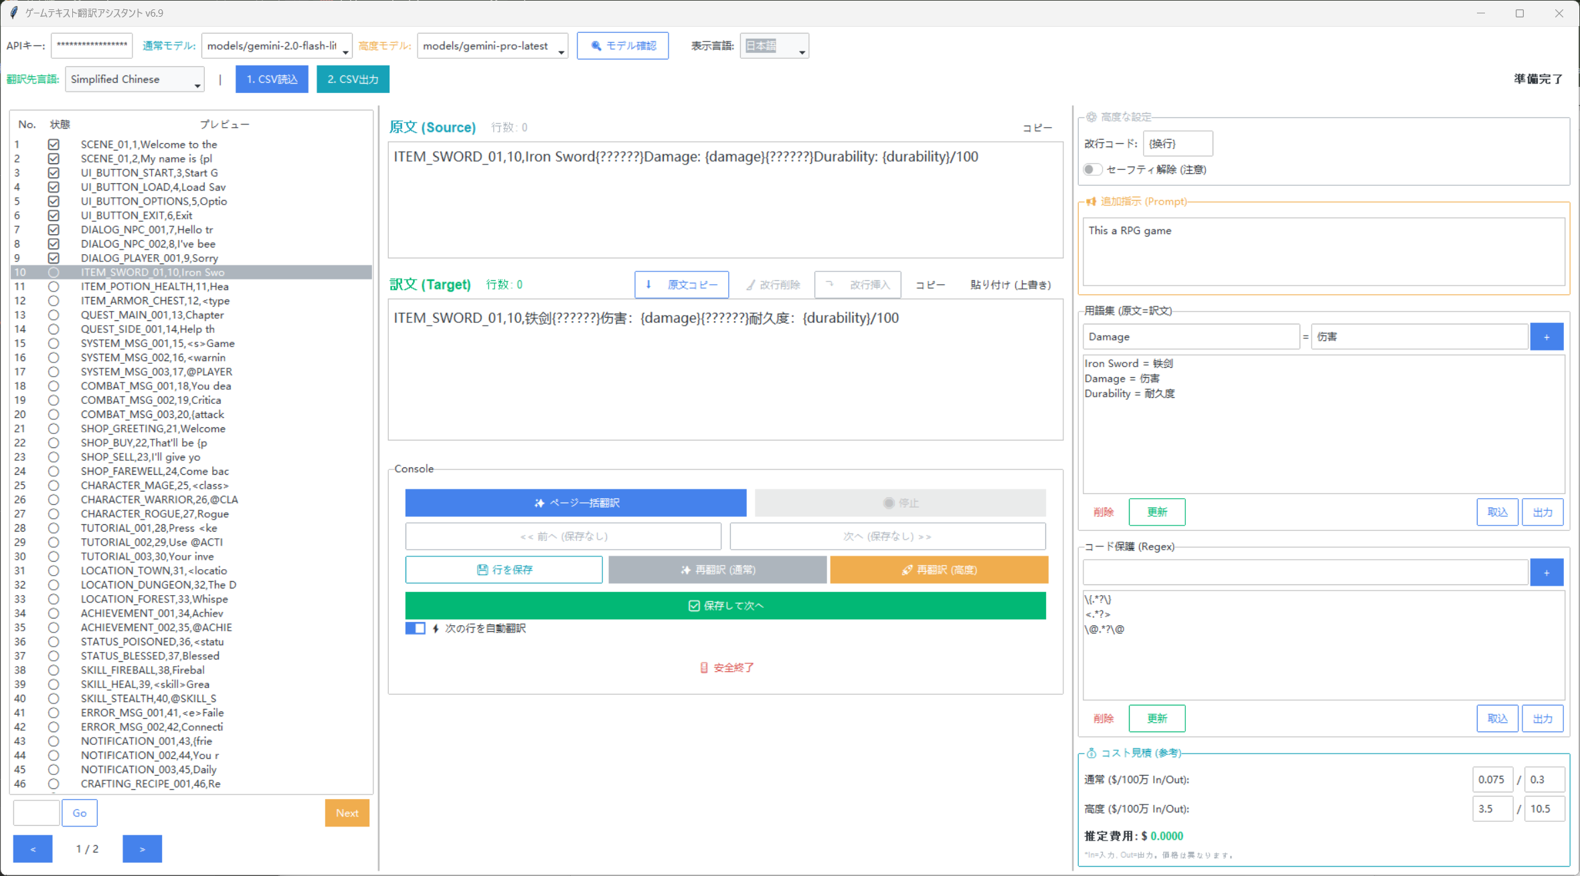This screenshot has height=876, width=1580.
Task: Uncheck status checkbox for row 5
Action: 54,201
